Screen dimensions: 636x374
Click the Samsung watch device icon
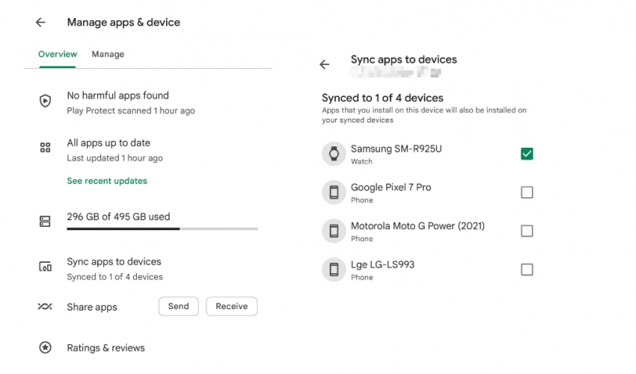pos(334,154)
